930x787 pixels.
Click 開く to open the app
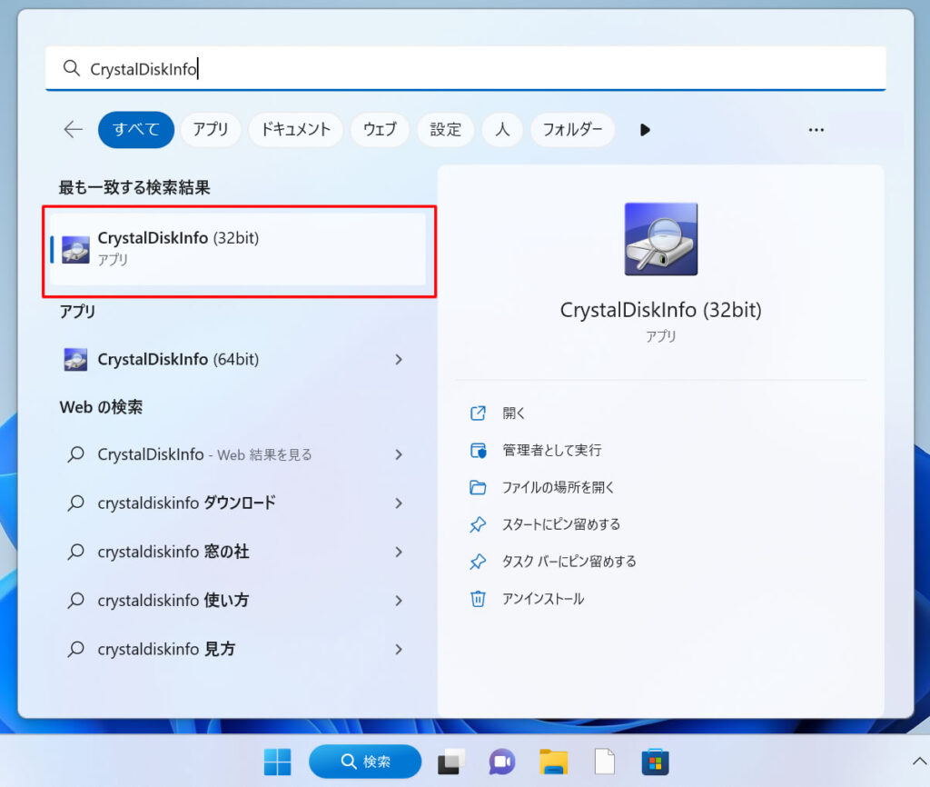pos(514,413)
